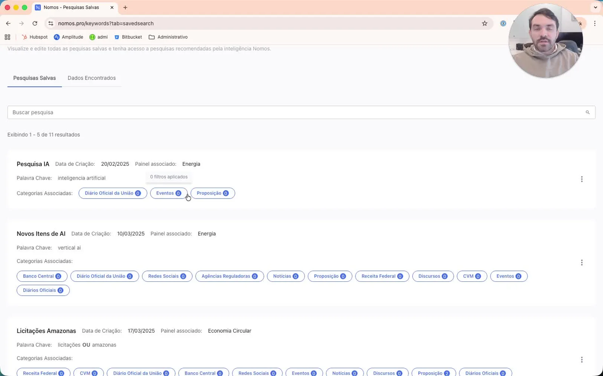Screen dimensions: 603x376
Task: Click the Novos Itens de AI title
Action: 41,234
